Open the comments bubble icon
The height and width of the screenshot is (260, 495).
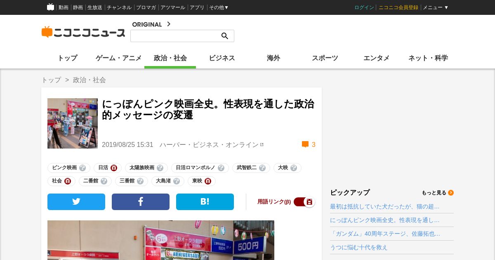pyautogui.click(x=305, y=144)
